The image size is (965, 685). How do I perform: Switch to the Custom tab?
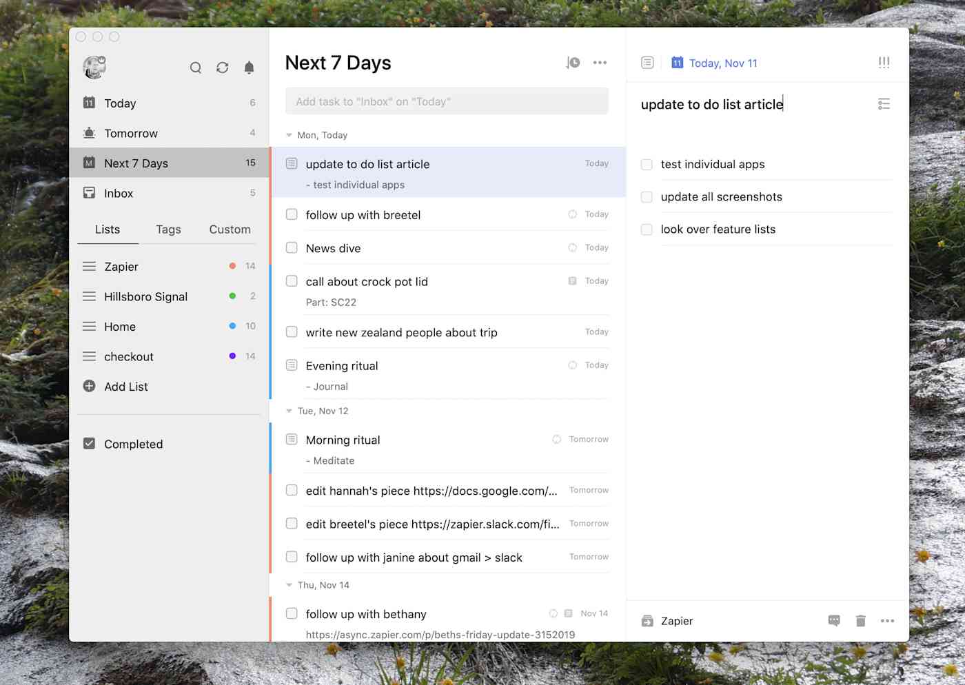(230, 229)
